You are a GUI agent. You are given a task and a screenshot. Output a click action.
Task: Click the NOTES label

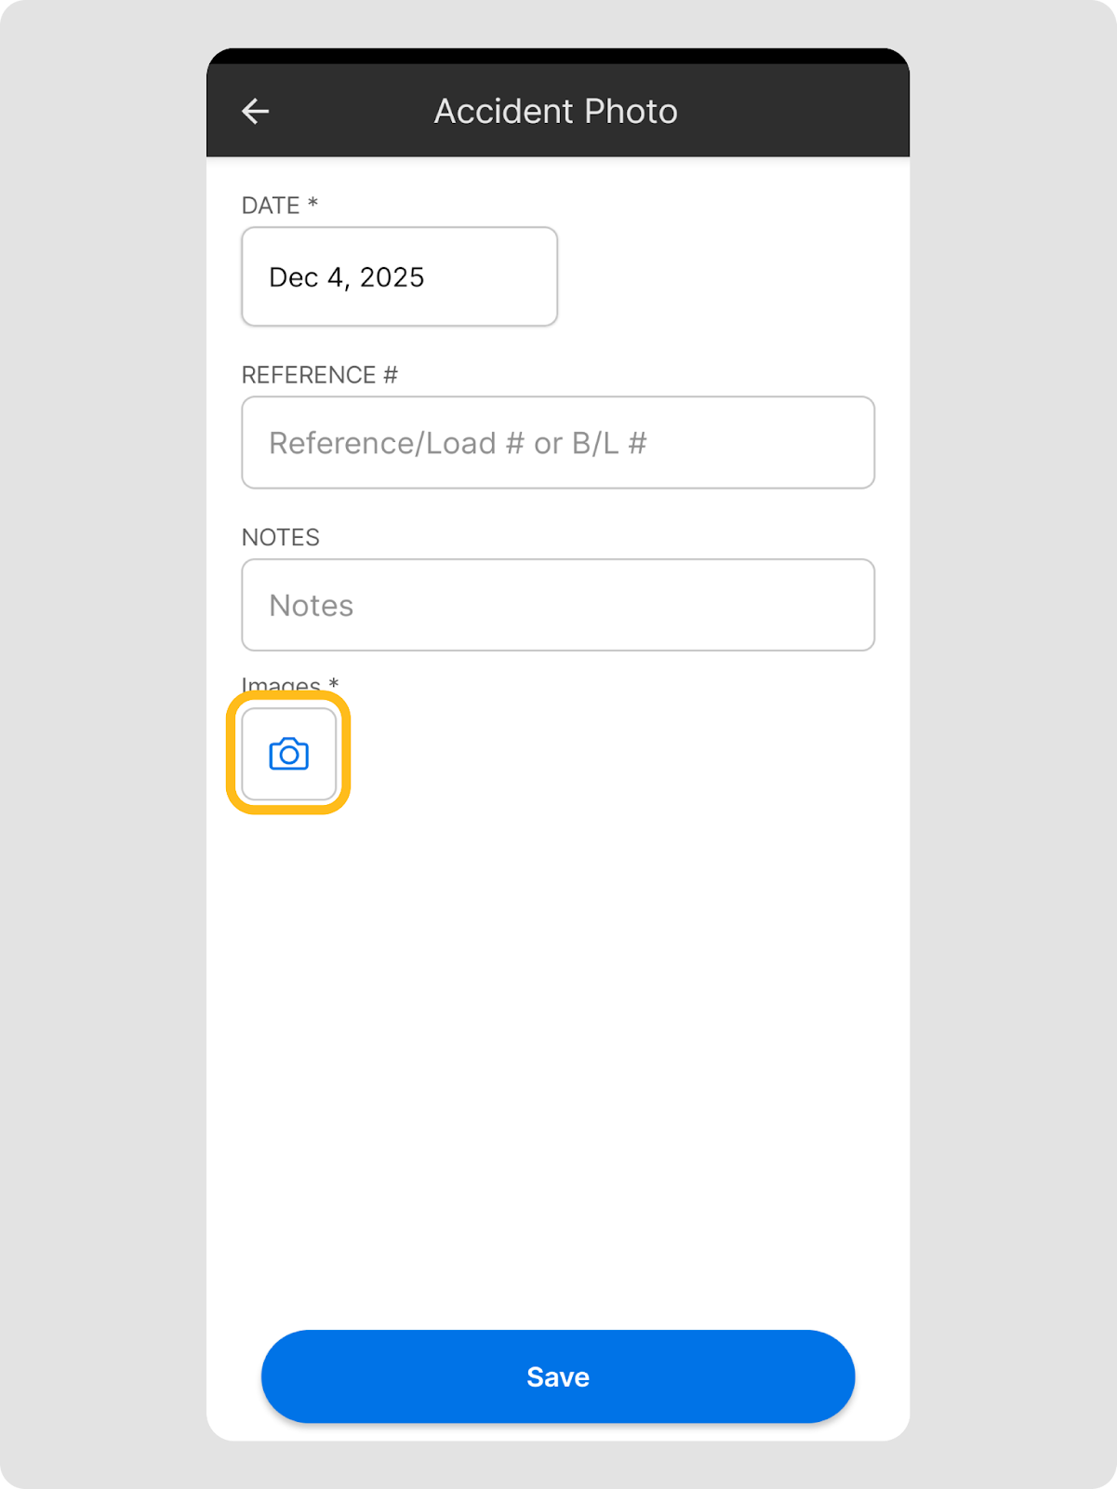280,537
